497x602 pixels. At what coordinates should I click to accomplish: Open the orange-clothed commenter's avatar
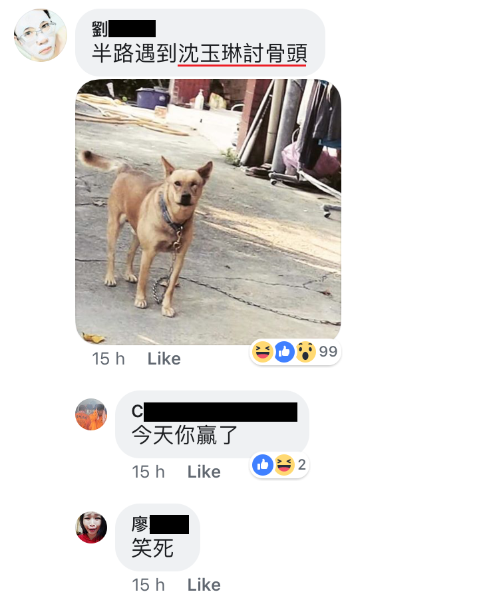pyautogui.click(x=91, y=414)
